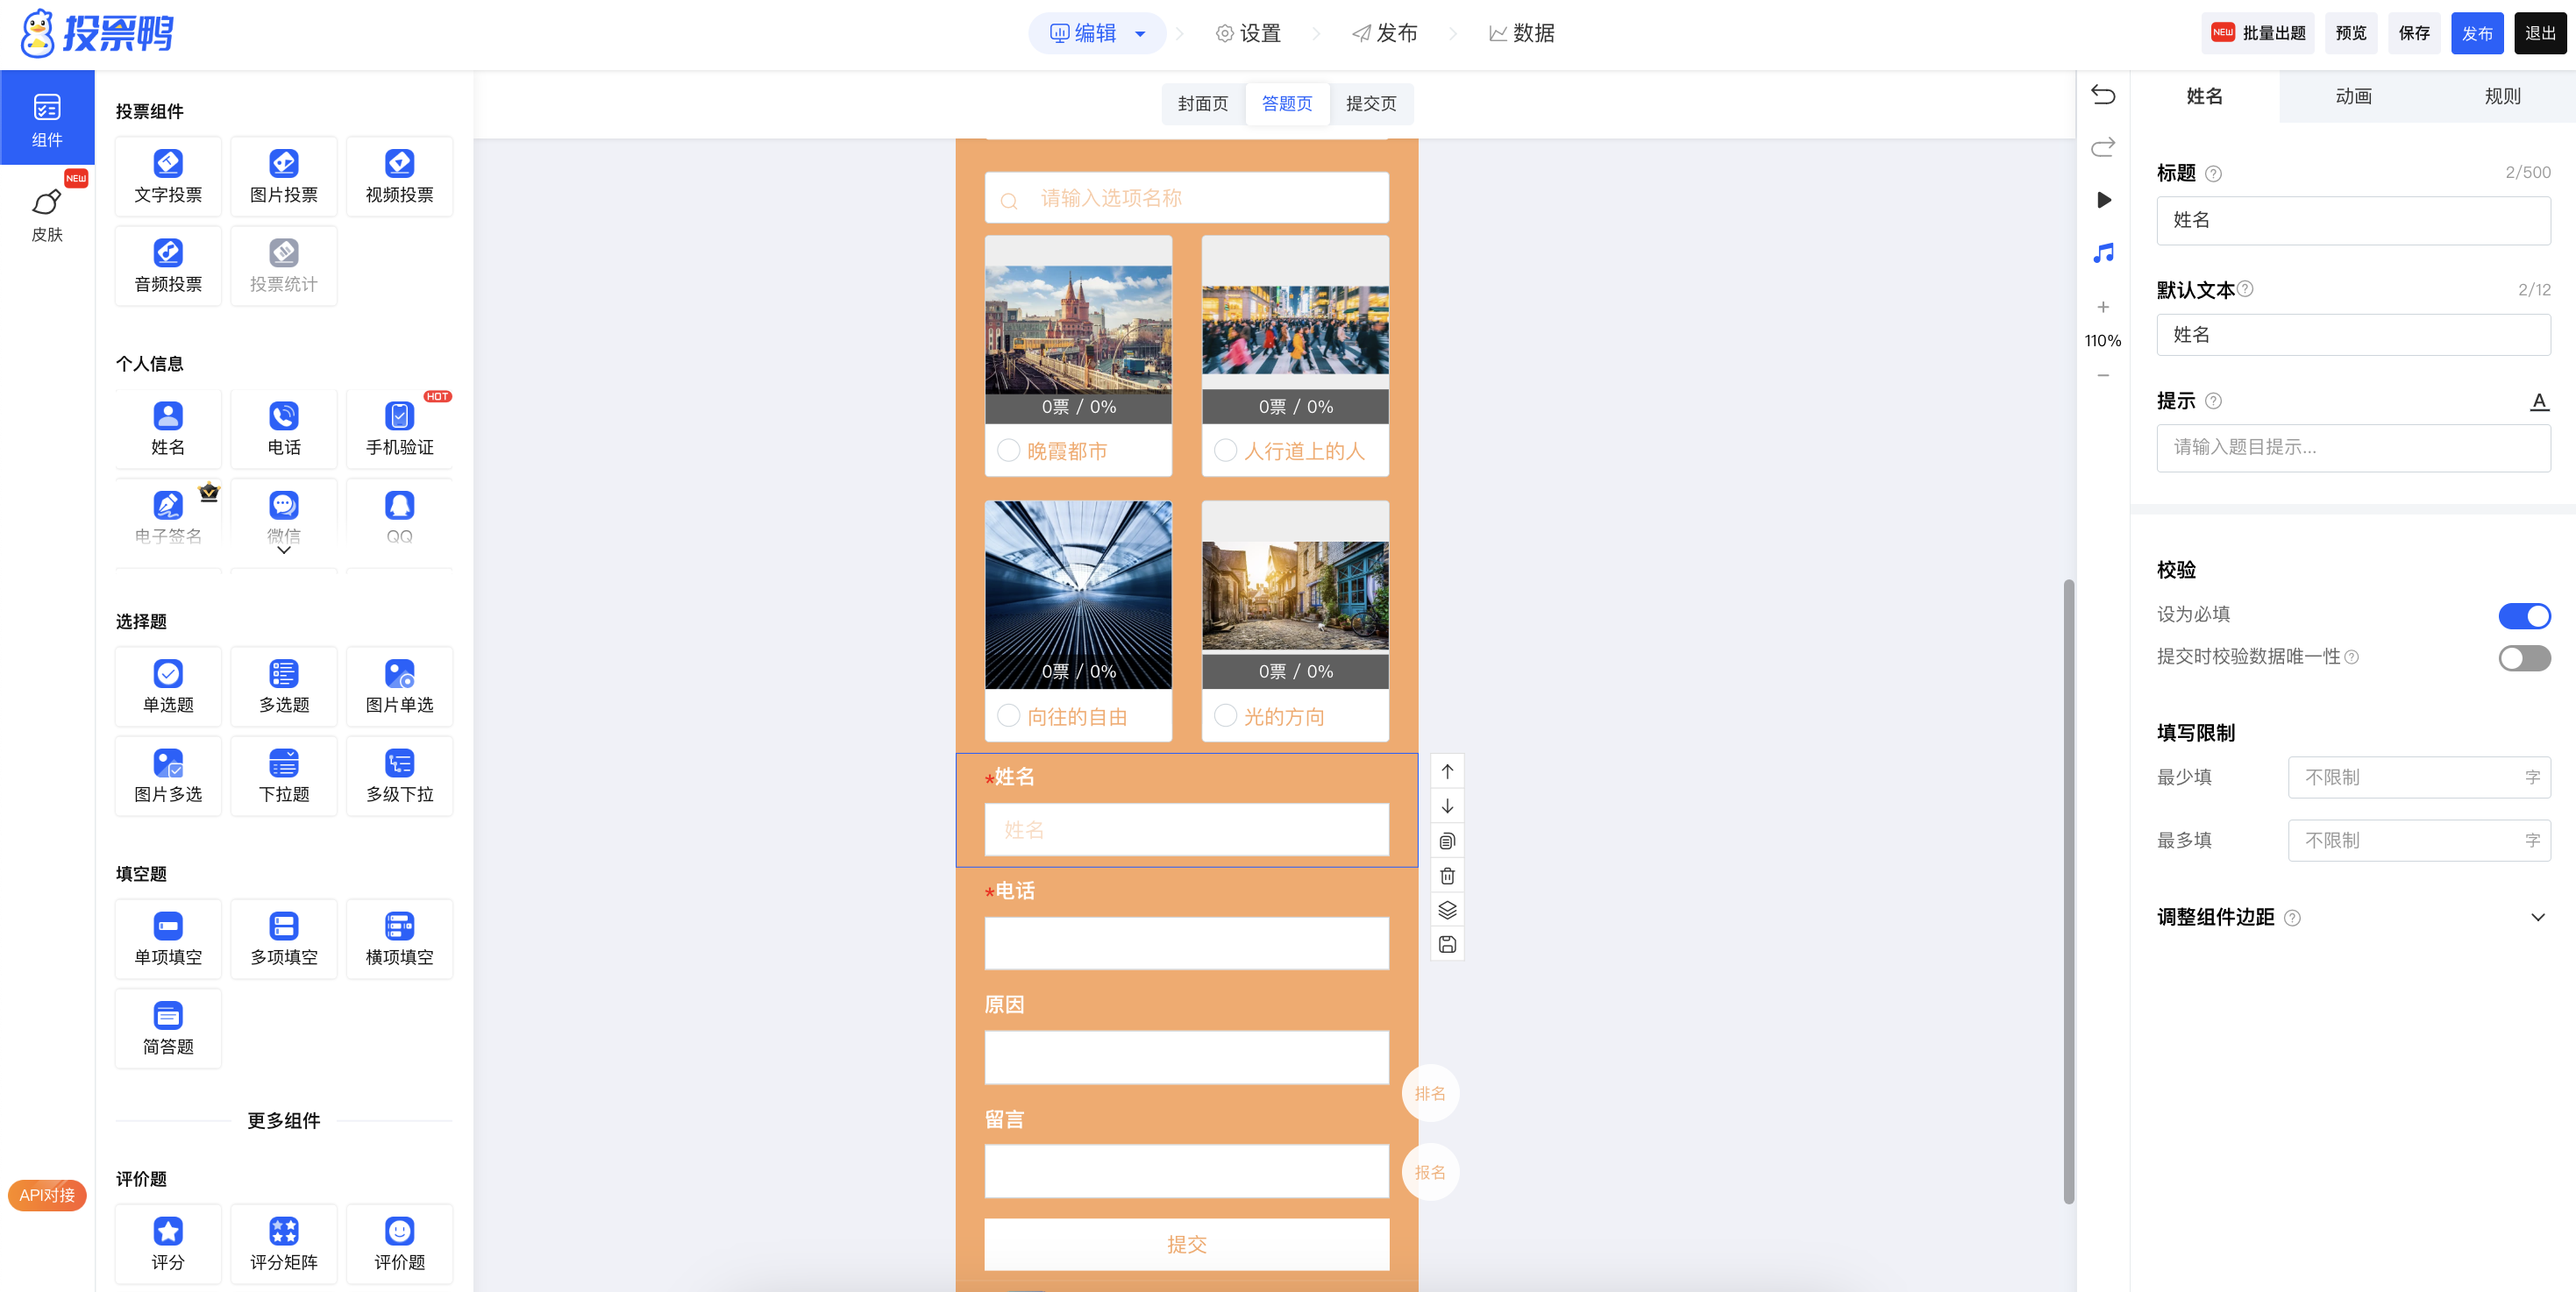Switch to the 封面页 tab
Image resolution: width=2576 pixels, height=1292 pixels.
(x=1203, y=104)
